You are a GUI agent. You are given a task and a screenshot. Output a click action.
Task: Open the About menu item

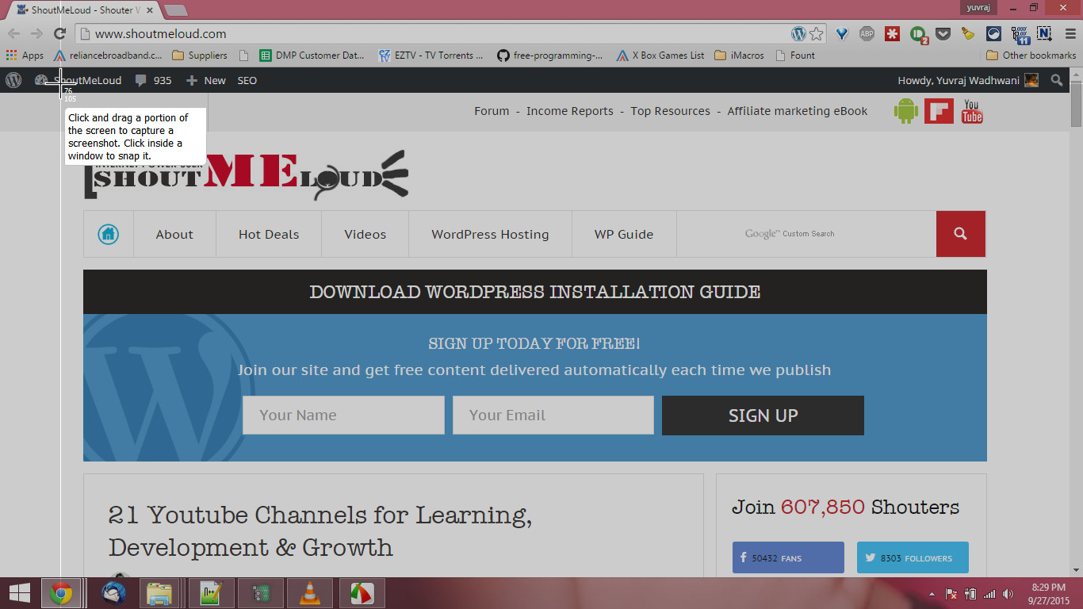click(x=174, y=234)
